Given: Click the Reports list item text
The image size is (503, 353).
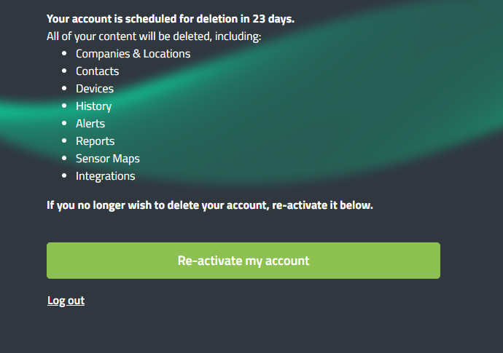Looking at the screenshot, I should [95, 141].
